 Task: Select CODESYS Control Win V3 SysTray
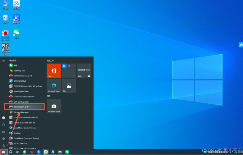click(27, 86)
